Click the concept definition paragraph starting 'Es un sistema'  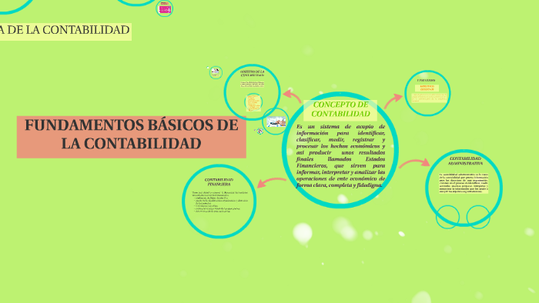tap(340, 156)
